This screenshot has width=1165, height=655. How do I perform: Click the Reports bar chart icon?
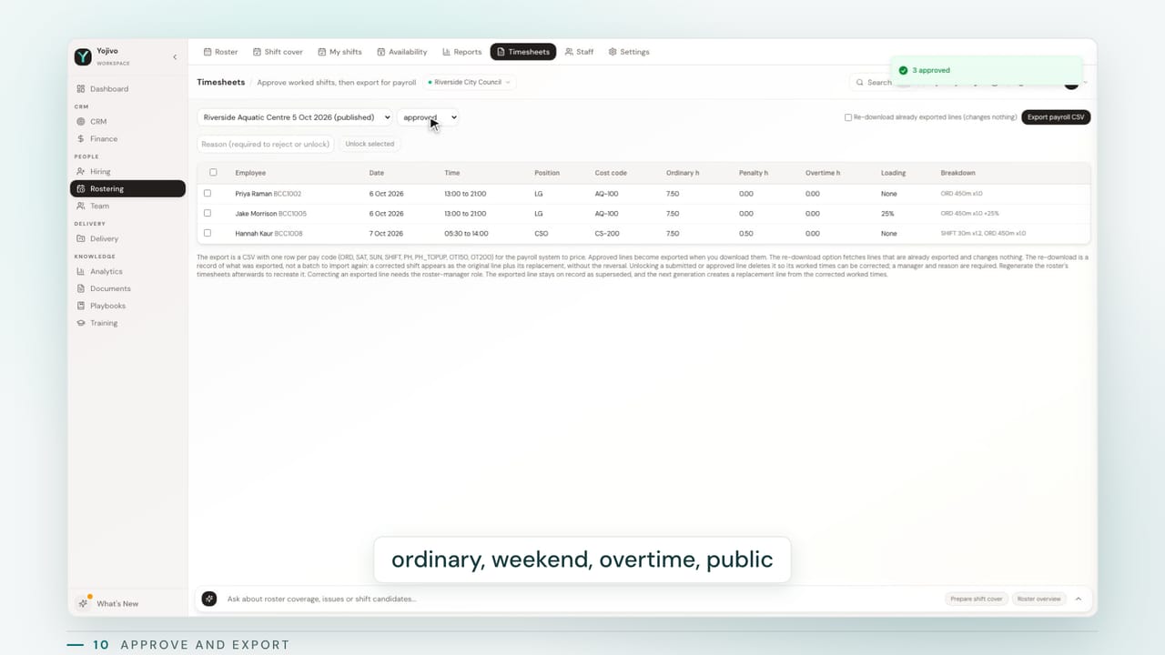pos(447,52)
